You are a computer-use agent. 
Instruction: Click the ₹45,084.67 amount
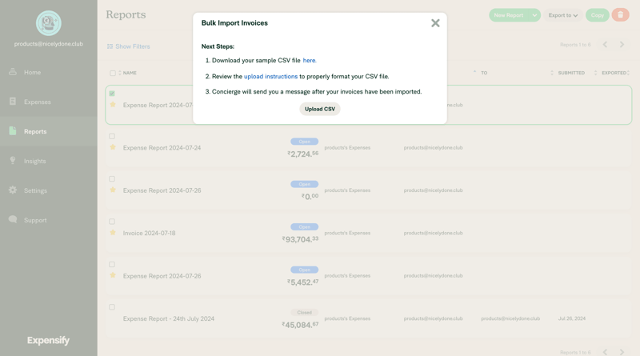pyautogui.click(x=301, y=325)
